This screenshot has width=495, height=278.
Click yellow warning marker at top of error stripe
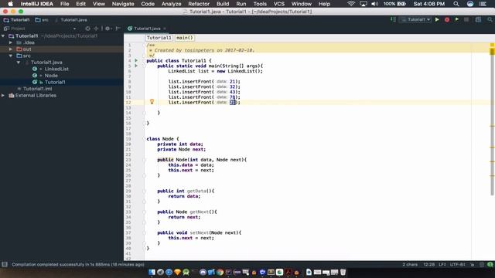click(x=492, y=46)
